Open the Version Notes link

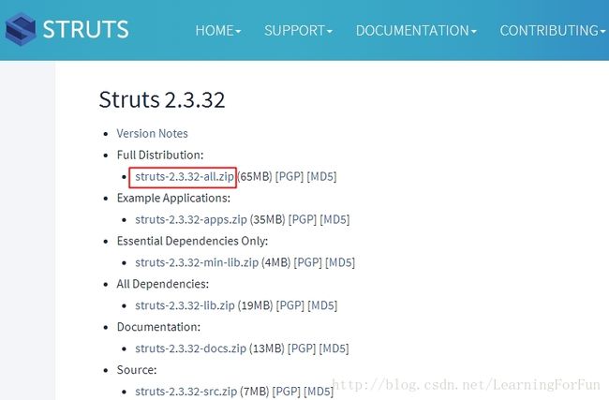pyautogui.click(x=152, y=134)
